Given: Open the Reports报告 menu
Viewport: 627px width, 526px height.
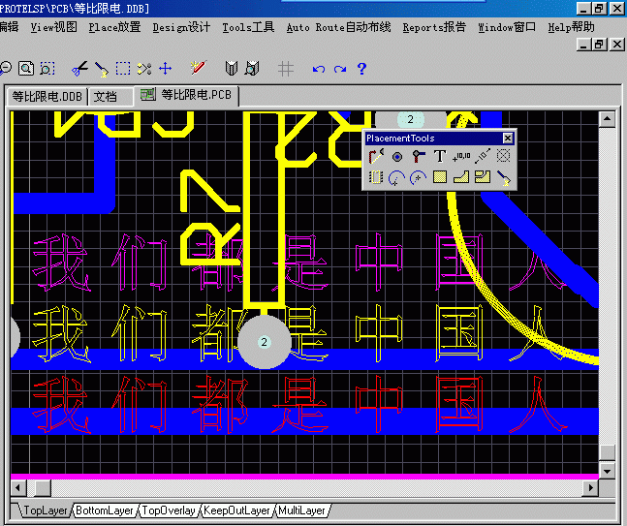Looking at the screenshot, I should click(433, 27).
